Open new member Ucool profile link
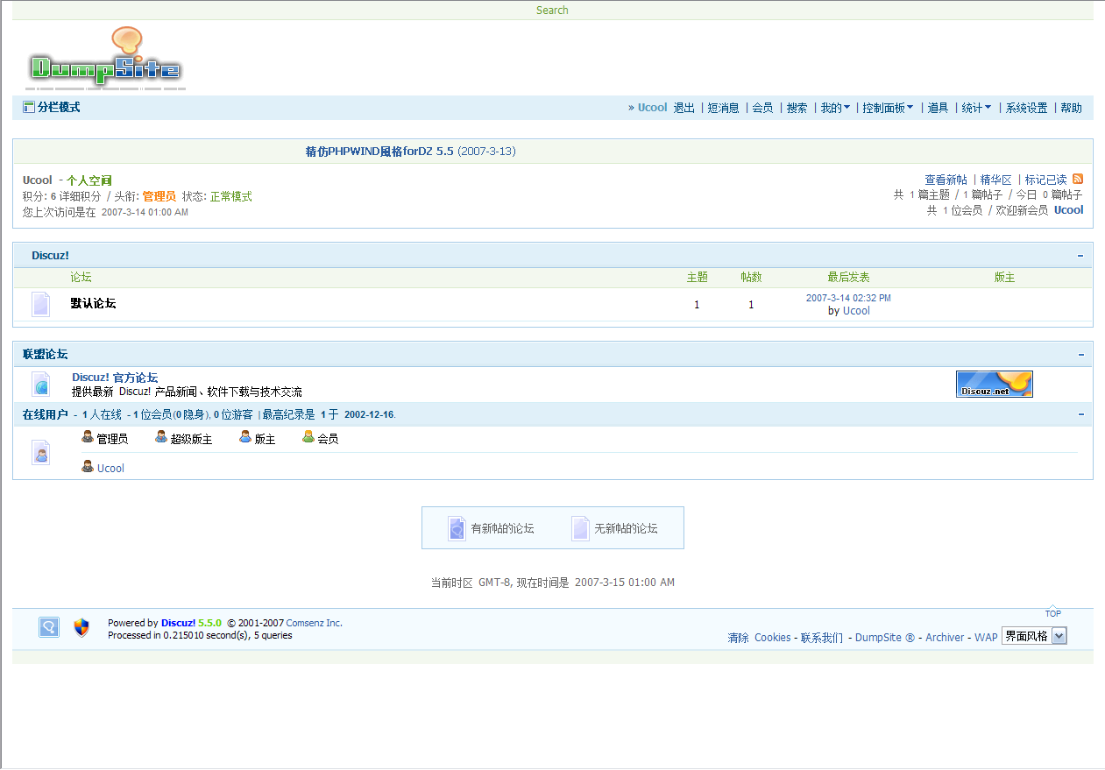Viewport: 1105px width, 770px height. click(1068, 210)
